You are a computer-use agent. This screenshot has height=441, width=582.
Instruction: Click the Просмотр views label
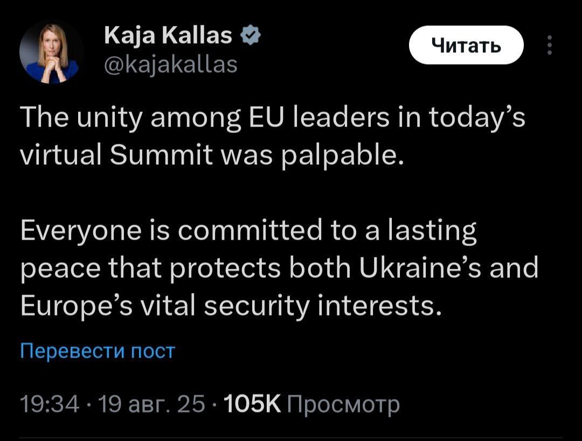[x=344, y=403]
